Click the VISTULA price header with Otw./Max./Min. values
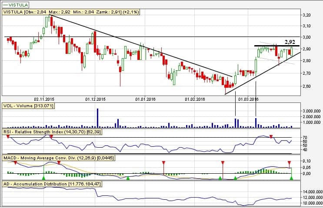323x208 pixels. (x=71, y=12)
